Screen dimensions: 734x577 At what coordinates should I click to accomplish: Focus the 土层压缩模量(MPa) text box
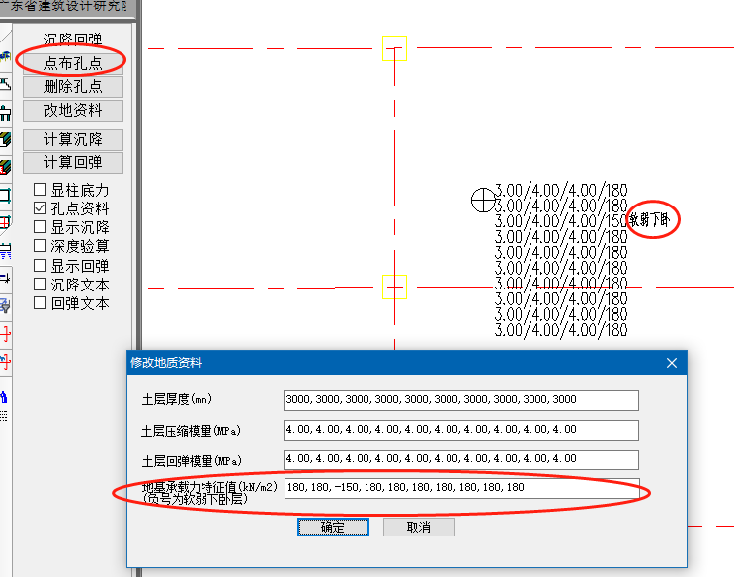coord(460,430)
